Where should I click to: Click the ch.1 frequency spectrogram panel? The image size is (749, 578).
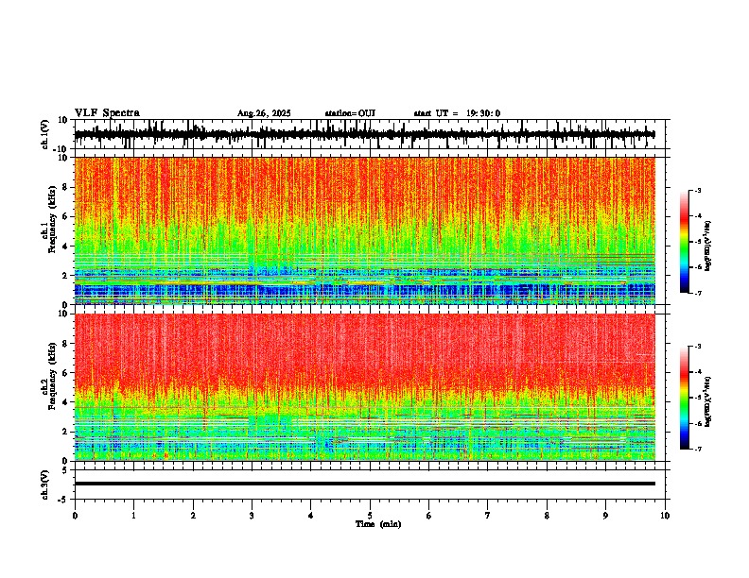point(365,230)
